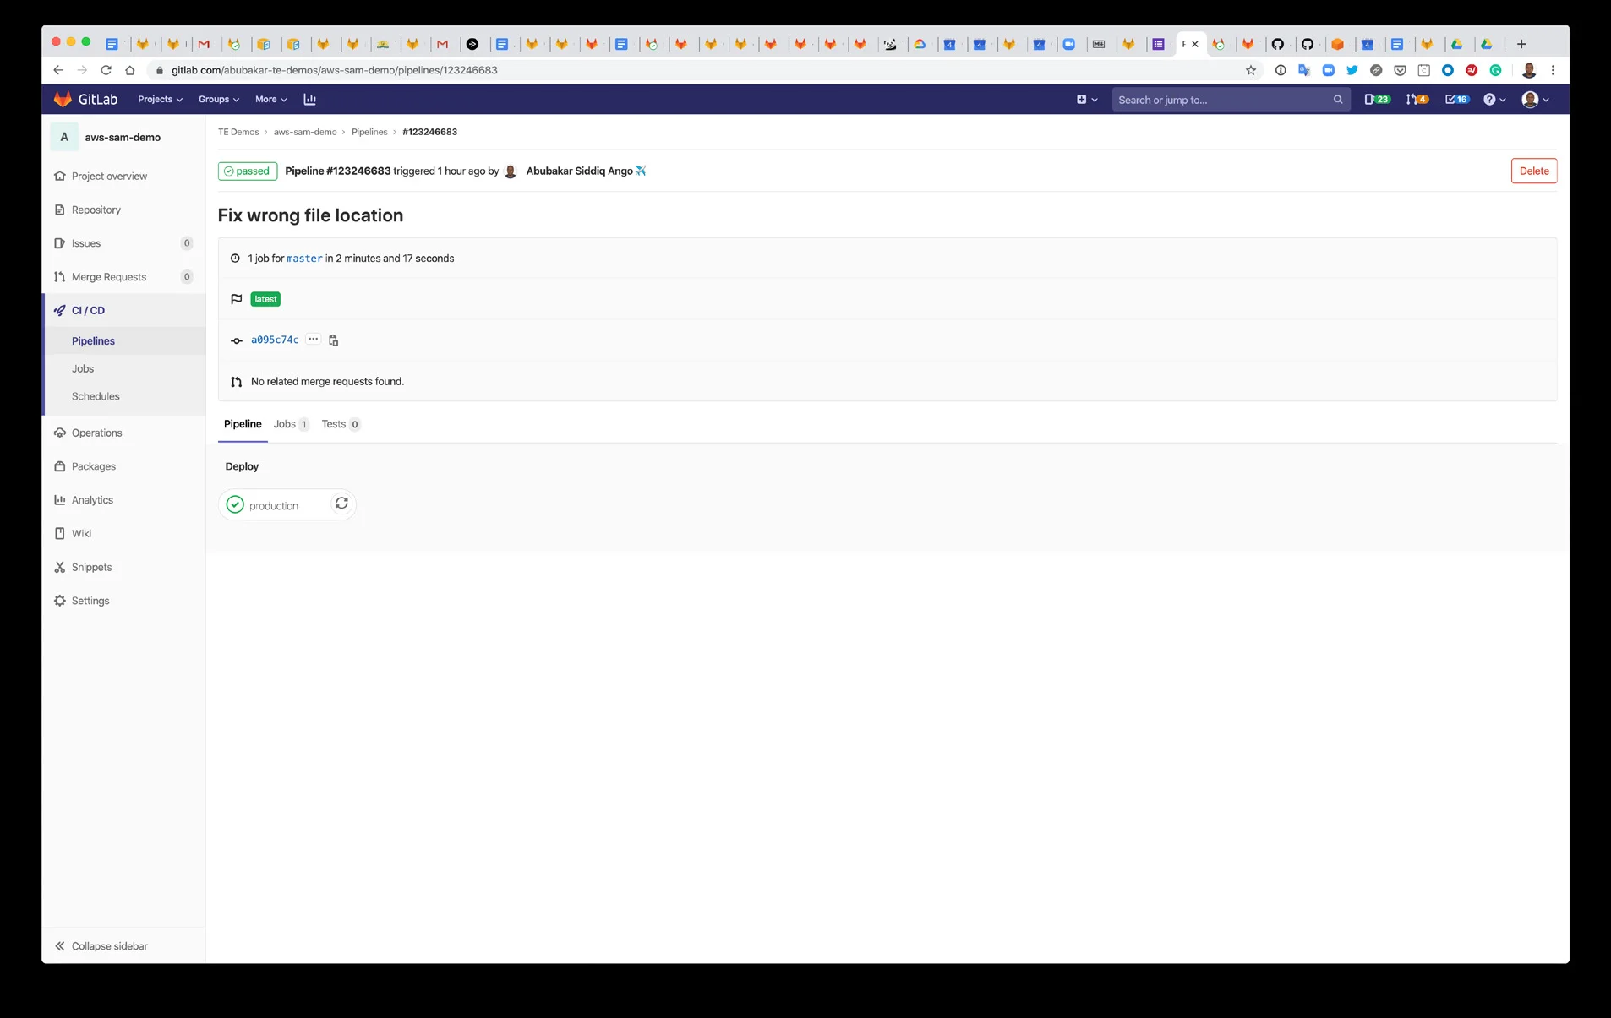The width and height of the screenshot is (1611, 1018).
Task: Click the GitLab logo home icon
Action: (x=63, y=100)
